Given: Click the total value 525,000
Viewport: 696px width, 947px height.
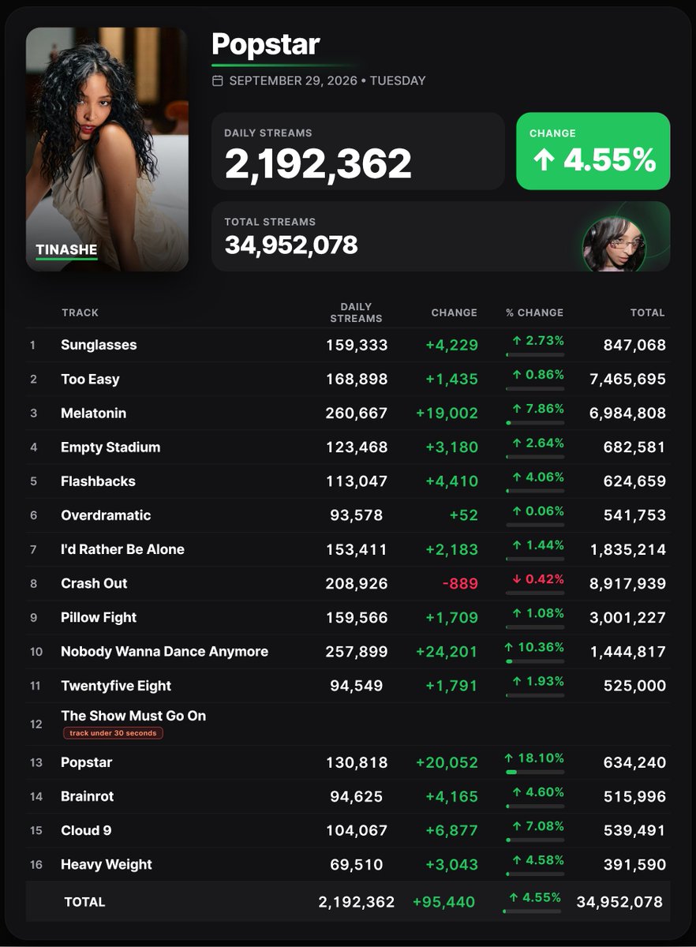Looking at the screenshot, I should tap(635, 686).
